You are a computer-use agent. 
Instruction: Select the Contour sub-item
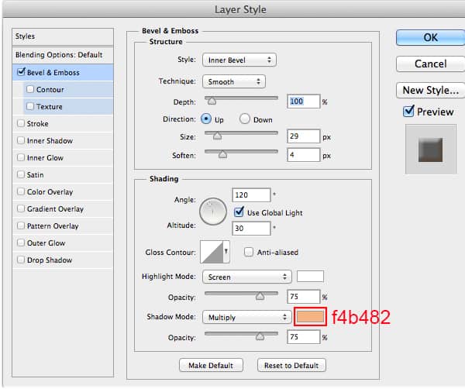point(50,90)
